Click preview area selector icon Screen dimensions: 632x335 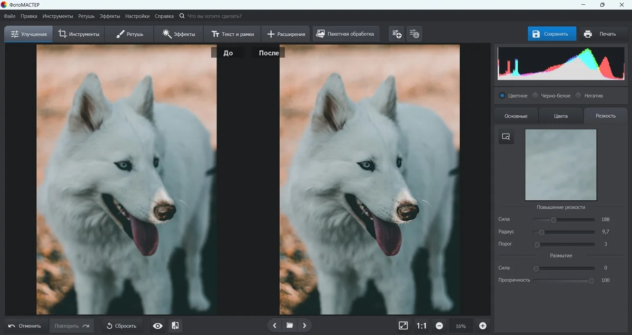coord(506,137)
